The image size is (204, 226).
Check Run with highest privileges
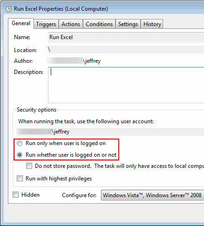coord(20,179)
